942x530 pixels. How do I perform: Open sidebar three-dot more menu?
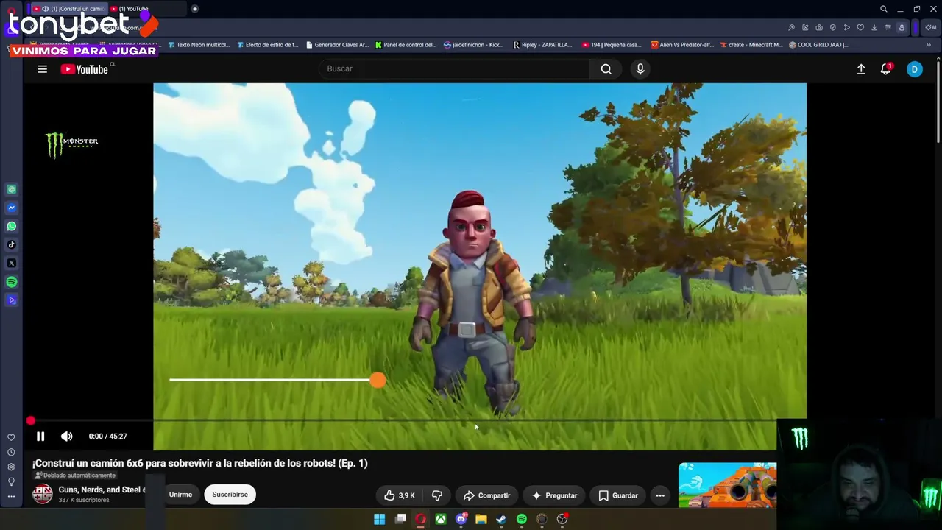[x=11, y=496]
